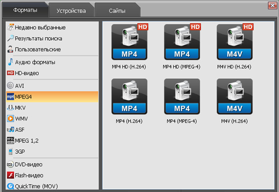Open the Устройства tab
Screen dimensions: 279x192
point(71,10)
